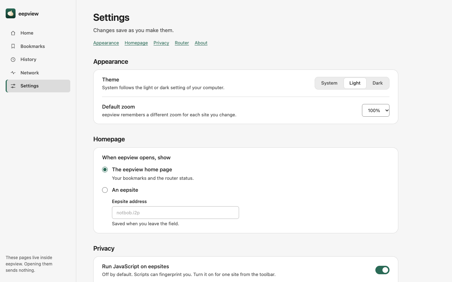Open Network in the sidebar
Viewport: 452px width, 282px height.
[x=38, y=73]
